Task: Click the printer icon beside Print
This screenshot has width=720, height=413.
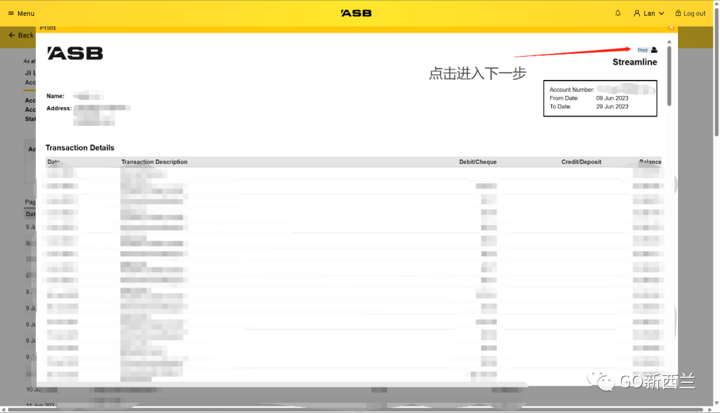Action: click(654, 50)
